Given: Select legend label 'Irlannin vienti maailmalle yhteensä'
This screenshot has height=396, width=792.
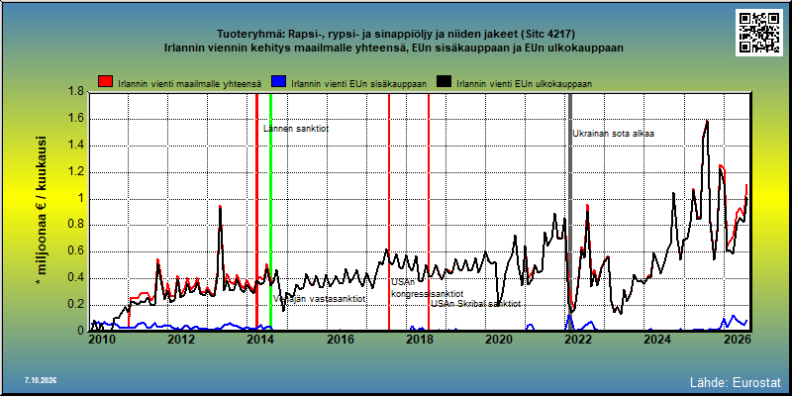Looking at the screenshot, I should pyautogui.click(x=189, y=84).
